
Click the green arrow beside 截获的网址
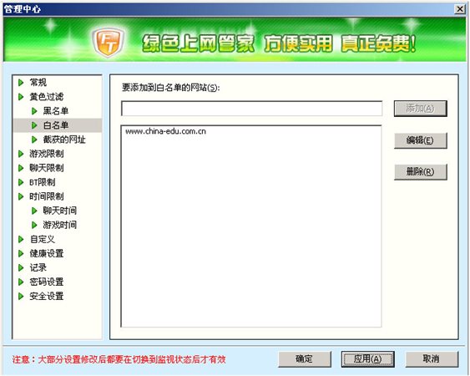point(34,140)
